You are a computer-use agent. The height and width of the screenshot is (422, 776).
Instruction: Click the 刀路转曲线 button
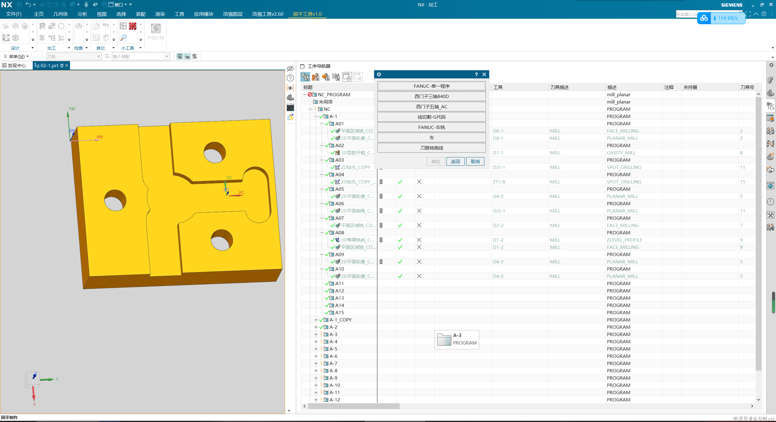pos(432,148)
